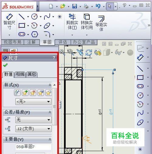Select the Line sketch tool in ribbon
This screenshot has height=154, width=152.
[x=22, y=17]
